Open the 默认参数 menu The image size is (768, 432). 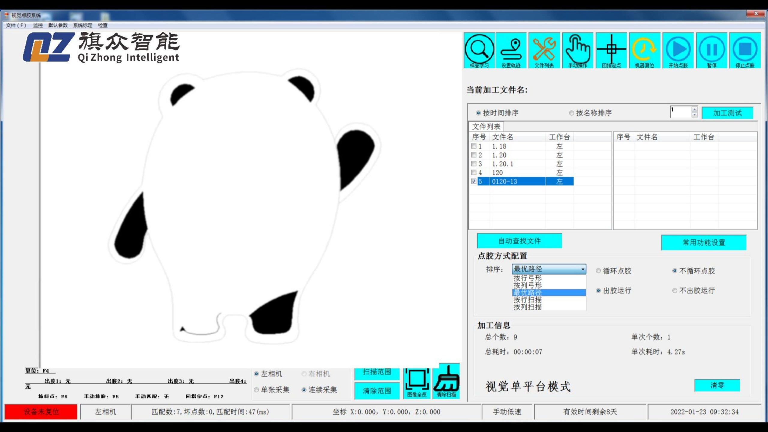point(58,25)
